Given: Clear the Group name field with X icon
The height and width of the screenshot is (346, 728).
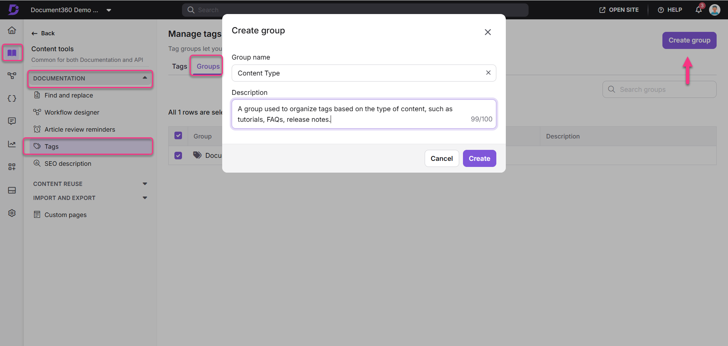Looking at the screenshot, I should pos(488,73).
